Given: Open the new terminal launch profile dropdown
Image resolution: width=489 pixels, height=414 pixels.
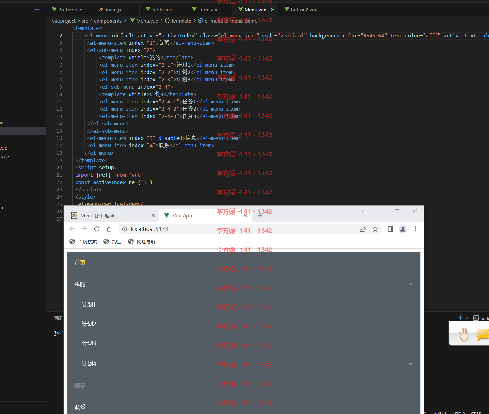Looking at the screenshot, I should [x=467, y=318].
